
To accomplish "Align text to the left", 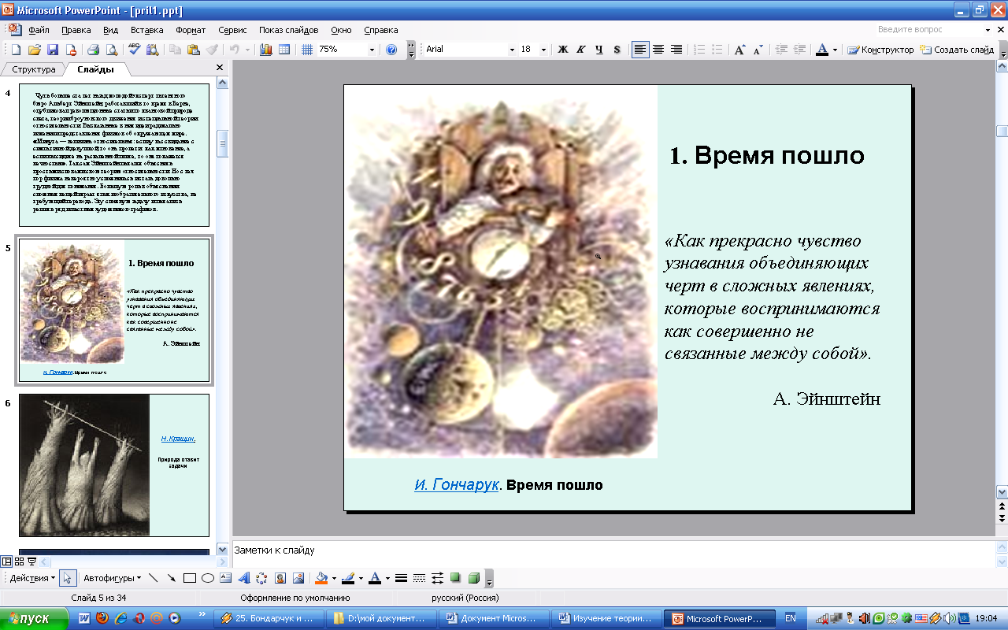I will pos(640,50).
